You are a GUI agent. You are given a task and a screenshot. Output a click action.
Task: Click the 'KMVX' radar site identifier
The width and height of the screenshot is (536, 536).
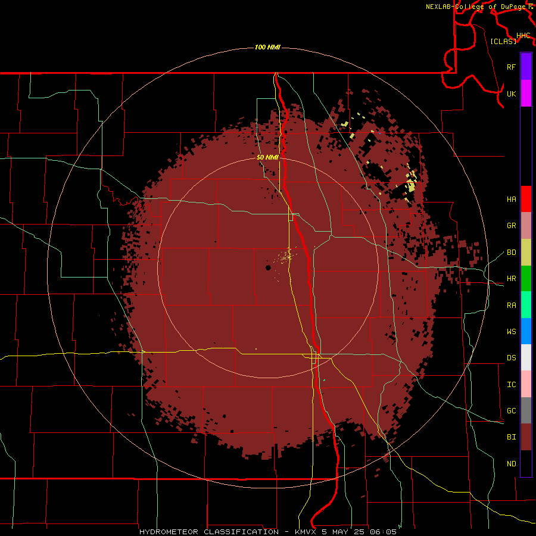[x=306, y=532]
